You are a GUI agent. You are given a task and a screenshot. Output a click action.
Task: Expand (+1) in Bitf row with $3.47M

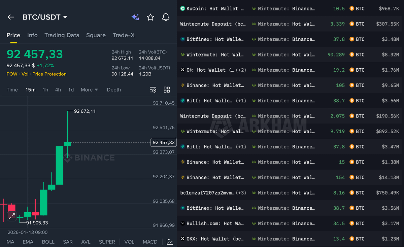point(241,147)
